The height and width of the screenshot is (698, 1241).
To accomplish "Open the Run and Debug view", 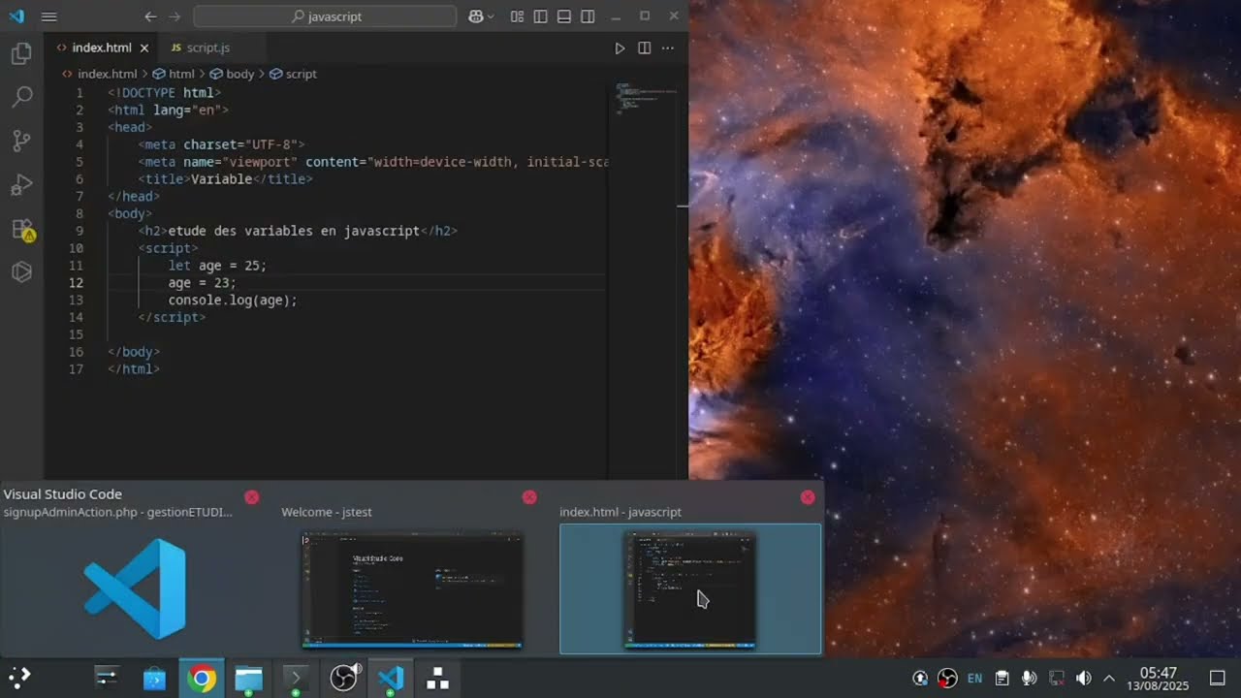I will (21, 185).
